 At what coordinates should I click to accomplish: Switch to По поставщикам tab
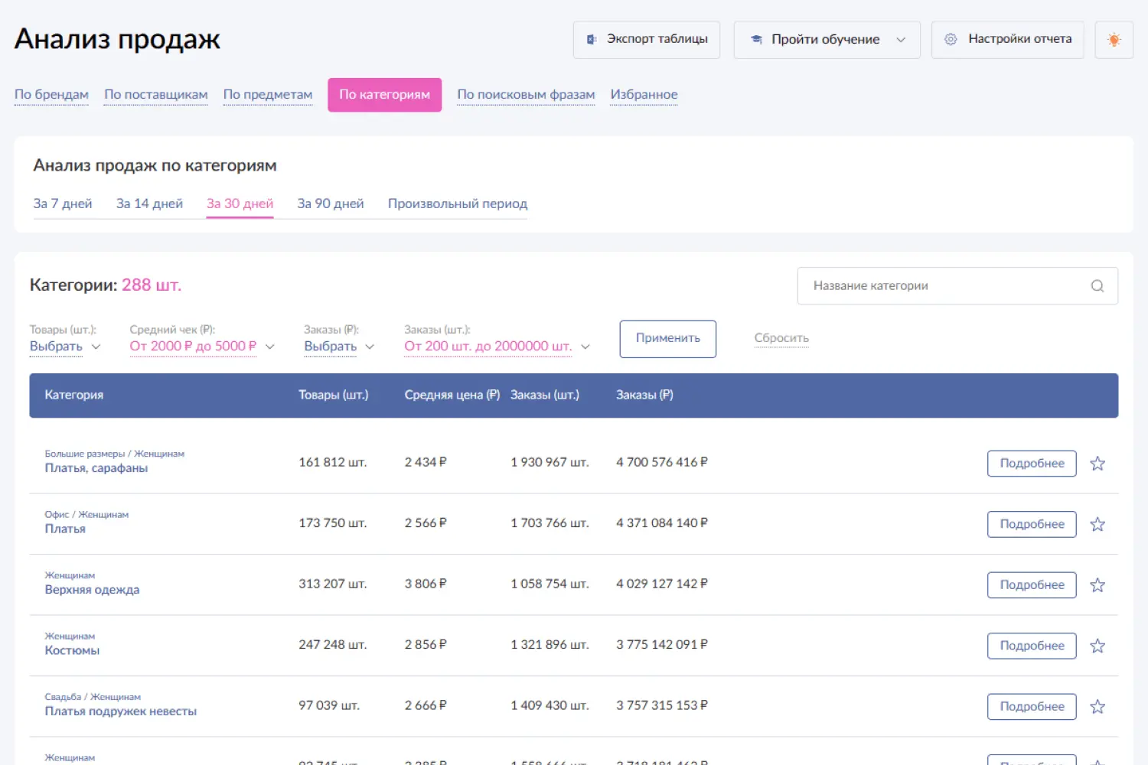click(x=156, y=95)
